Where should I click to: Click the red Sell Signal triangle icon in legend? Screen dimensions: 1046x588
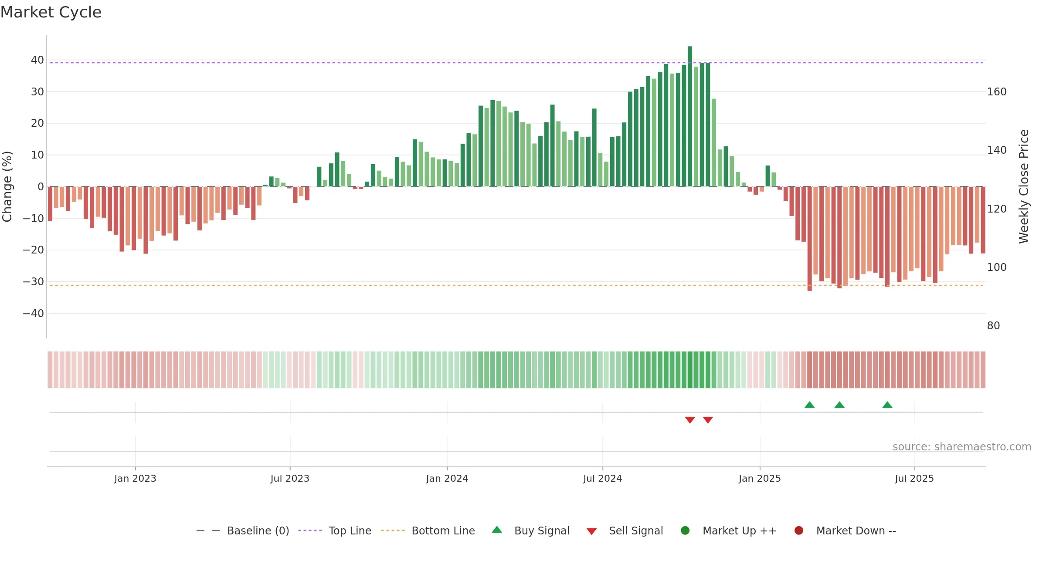point(591,531)
